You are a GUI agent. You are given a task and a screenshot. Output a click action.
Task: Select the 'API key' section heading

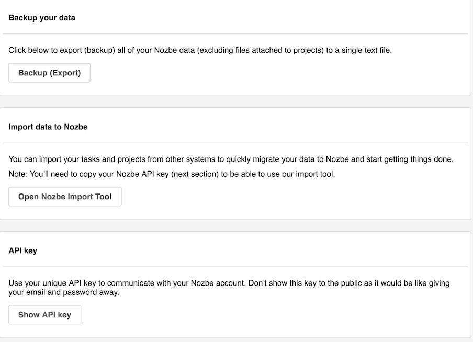(x=23, y=250)
